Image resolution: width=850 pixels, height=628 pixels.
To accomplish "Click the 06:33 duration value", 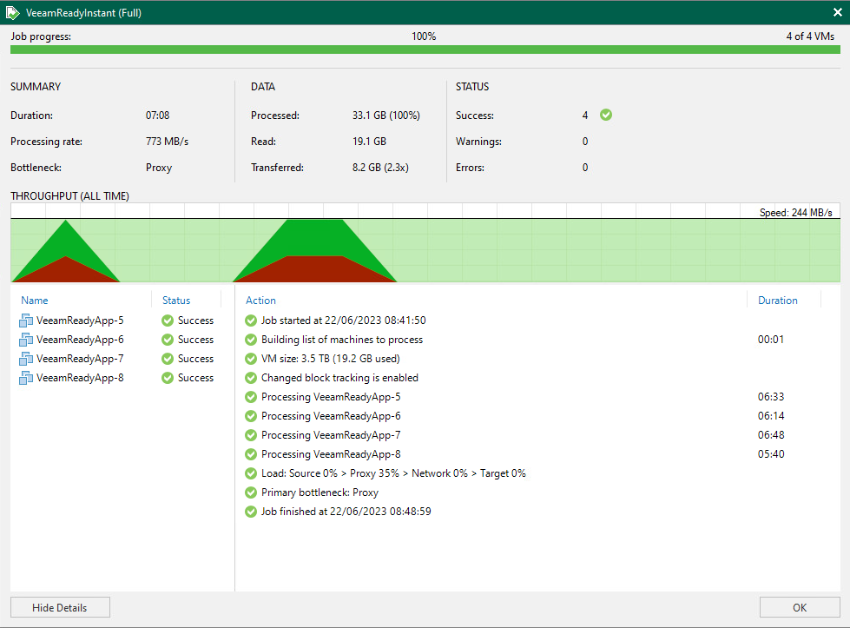I will point(771,397).
